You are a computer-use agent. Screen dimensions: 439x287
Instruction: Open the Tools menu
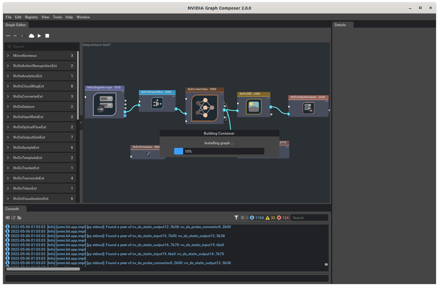coord(57,17)
